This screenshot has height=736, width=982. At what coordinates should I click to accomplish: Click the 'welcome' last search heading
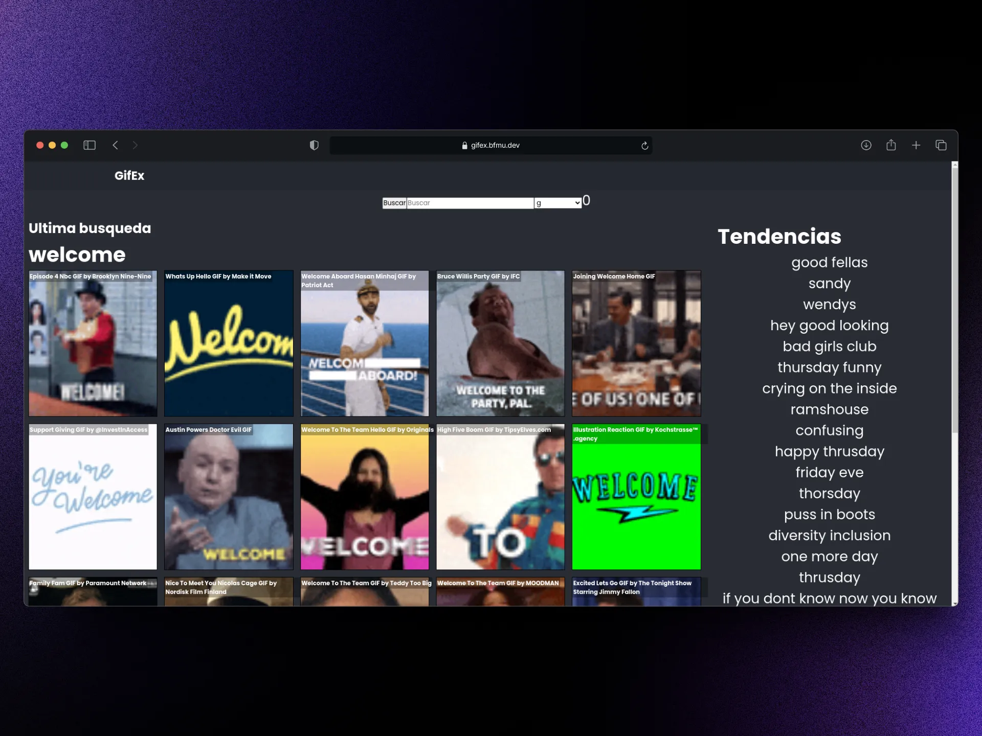click(x=77, y=255)
